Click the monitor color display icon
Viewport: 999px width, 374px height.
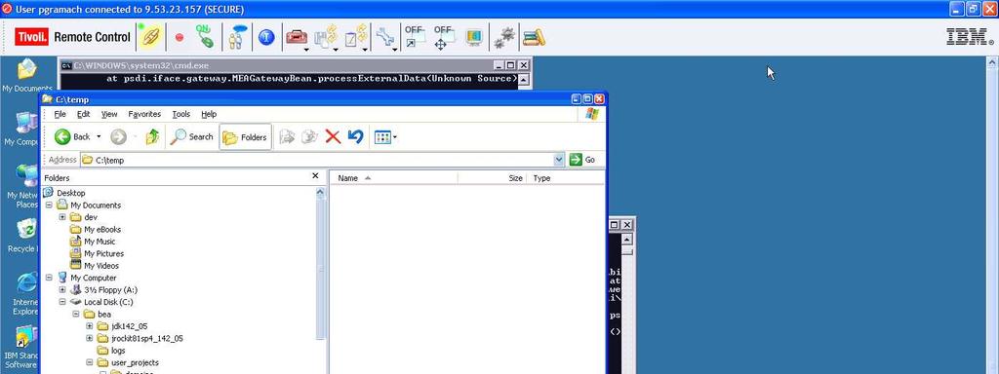click(x=473, y=38)
